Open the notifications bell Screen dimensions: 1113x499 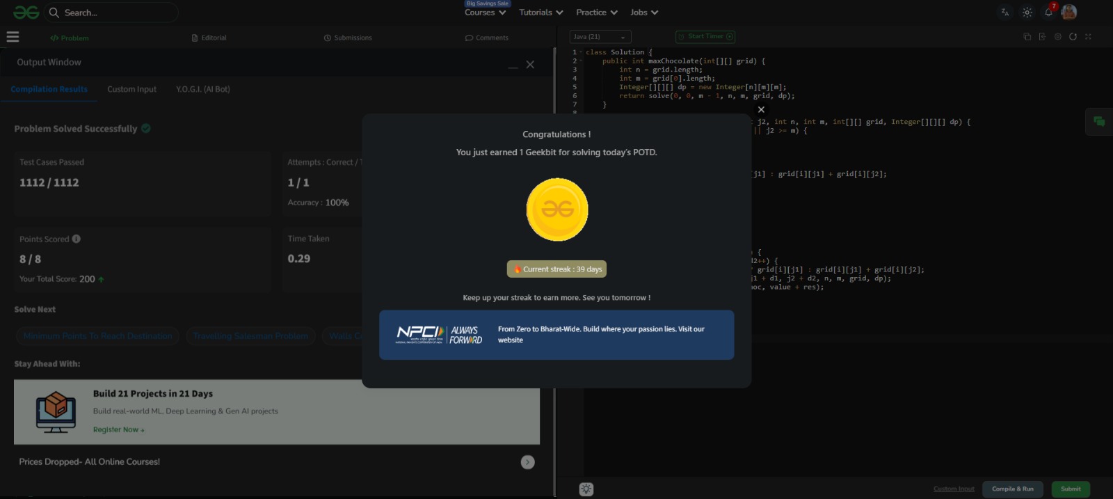coord(1048,13)
